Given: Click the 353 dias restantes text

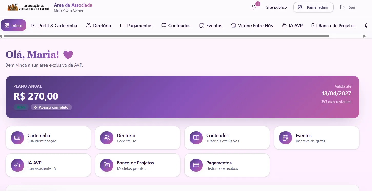Looking at the screenshot, I should tap(336, 102).
